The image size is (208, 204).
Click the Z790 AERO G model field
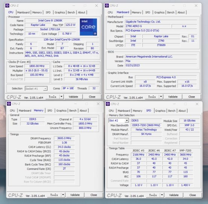tap(148, 26)
